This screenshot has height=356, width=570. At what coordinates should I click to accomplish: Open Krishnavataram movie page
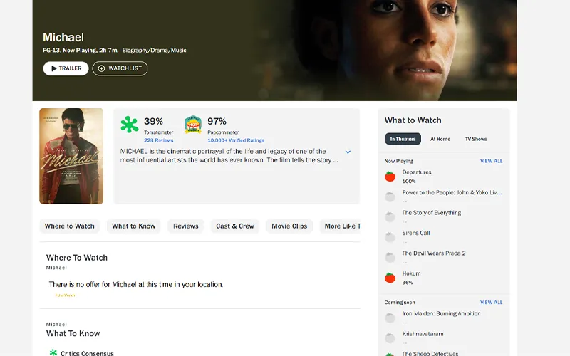click(x=423, y=334)
